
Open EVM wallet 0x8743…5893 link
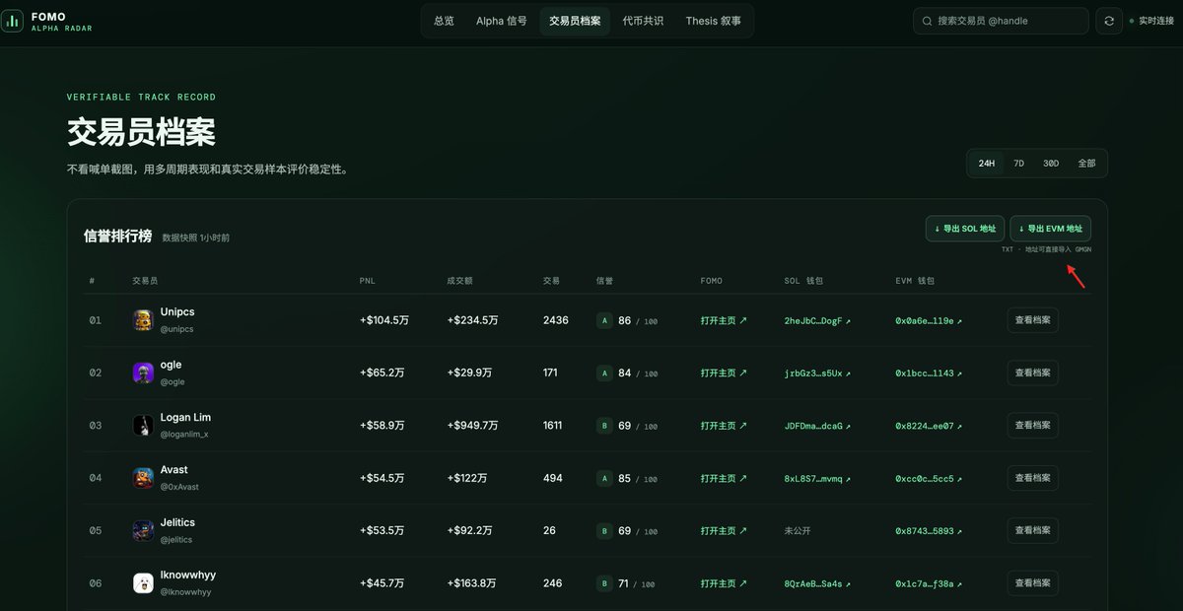[x=929, y=530]
